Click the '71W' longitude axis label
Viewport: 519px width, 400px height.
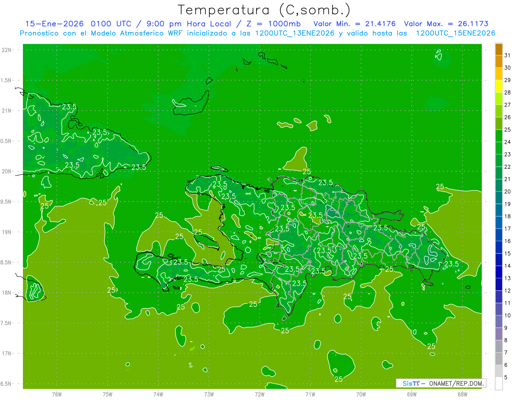point(310,394)
